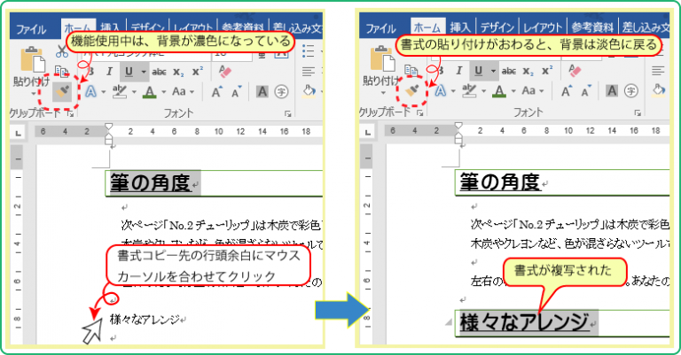Click Enclosed Character 字 icon in left window

point(281,92)
